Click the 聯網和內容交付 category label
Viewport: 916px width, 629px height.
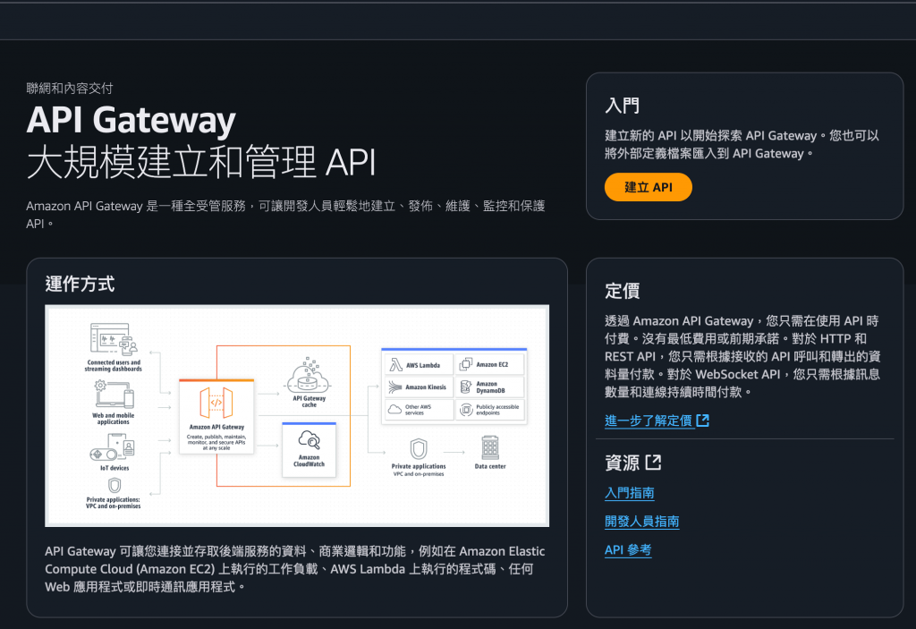tap(70, 89)
